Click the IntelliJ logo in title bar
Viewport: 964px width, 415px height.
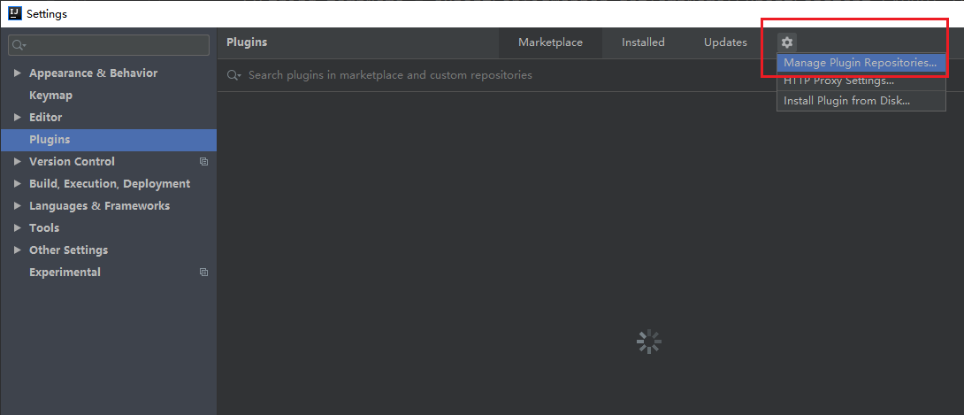click(14, 13)
